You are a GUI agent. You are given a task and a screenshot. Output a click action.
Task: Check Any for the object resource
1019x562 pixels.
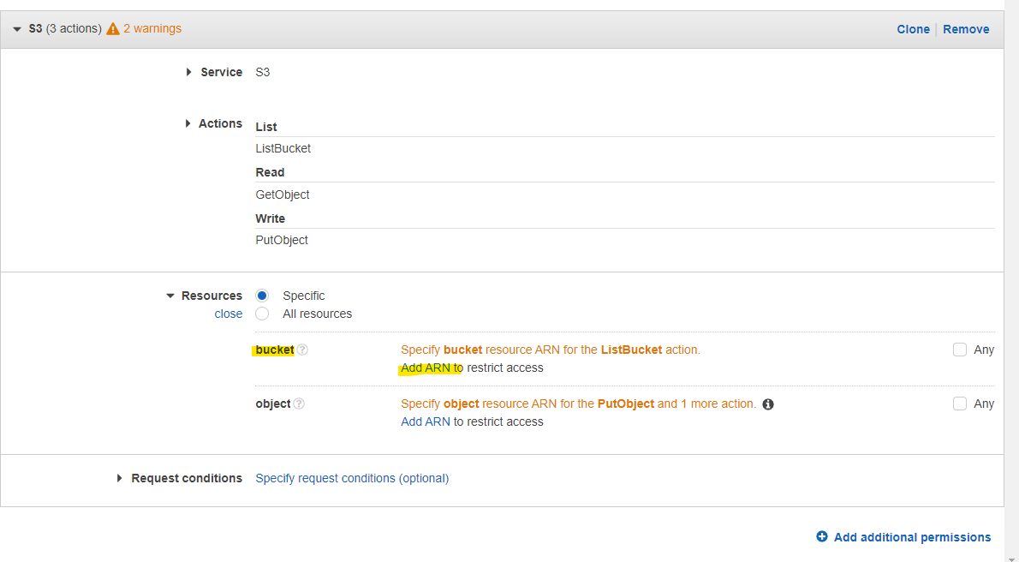pos(960,404)
